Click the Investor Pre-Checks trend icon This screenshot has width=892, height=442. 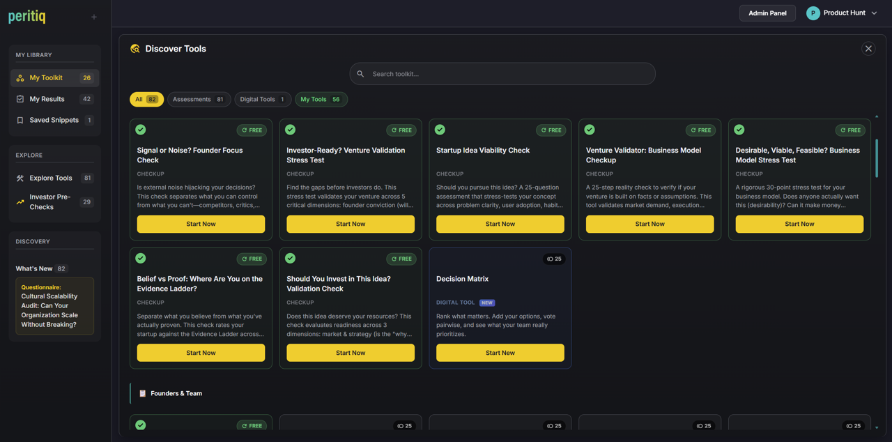20,202
